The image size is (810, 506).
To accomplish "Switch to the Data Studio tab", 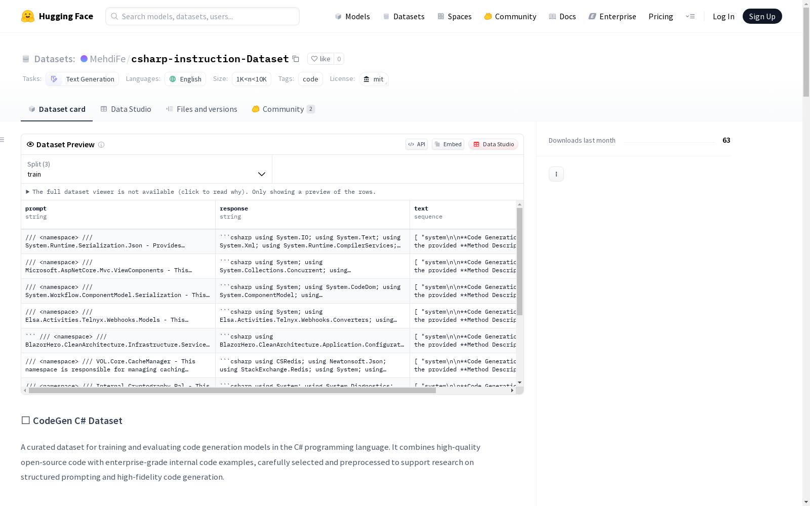I will tap(126, 109).
